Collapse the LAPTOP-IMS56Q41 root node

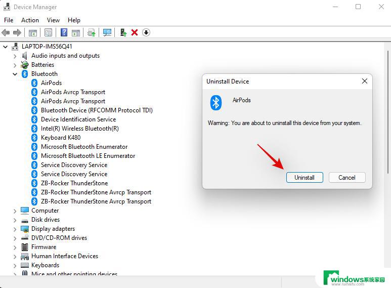5,47
